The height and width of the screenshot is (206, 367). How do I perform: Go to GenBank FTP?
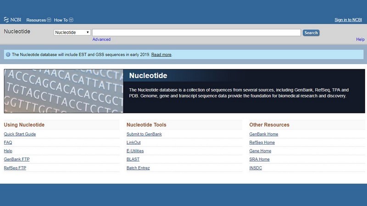(x=17, y=159)
